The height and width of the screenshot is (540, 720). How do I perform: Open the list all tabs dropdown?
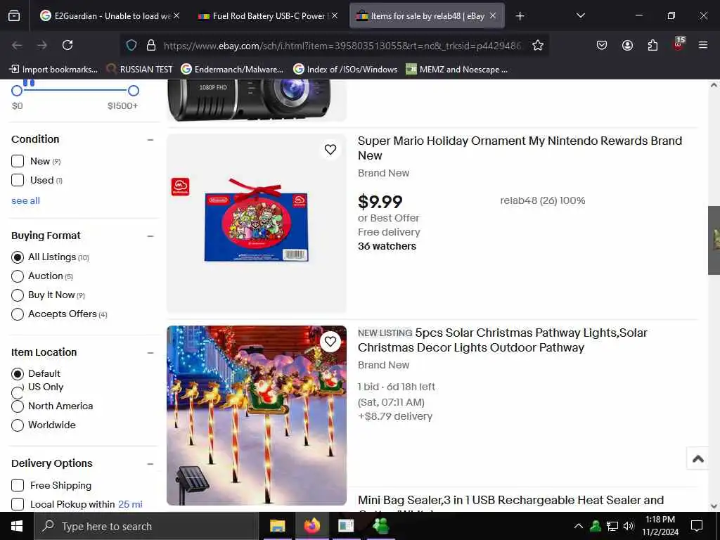580,15
